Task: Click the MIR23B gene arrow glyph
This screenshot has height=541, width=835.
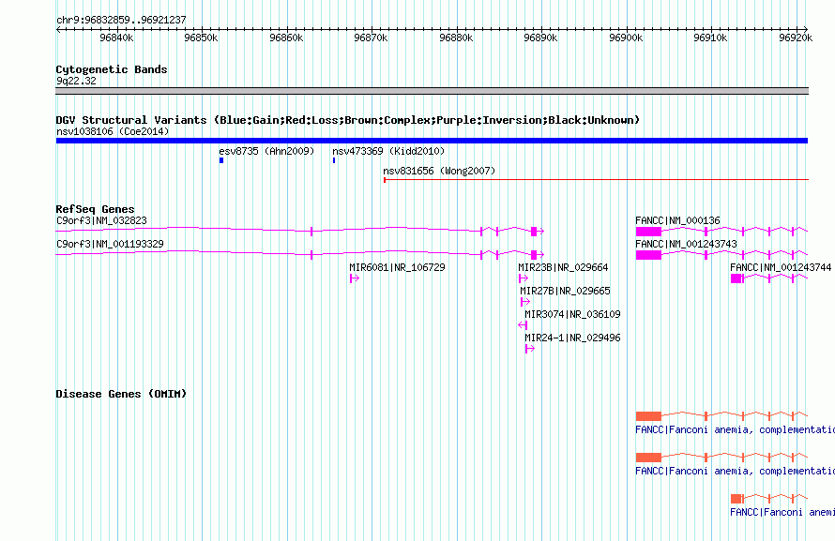Action: 523,278
